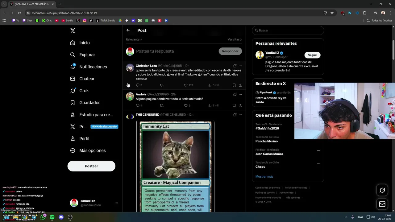This screenshot has height=222, width=395.
Task: Open Chatear in sidebar
Action: click(x=82, y=79)
